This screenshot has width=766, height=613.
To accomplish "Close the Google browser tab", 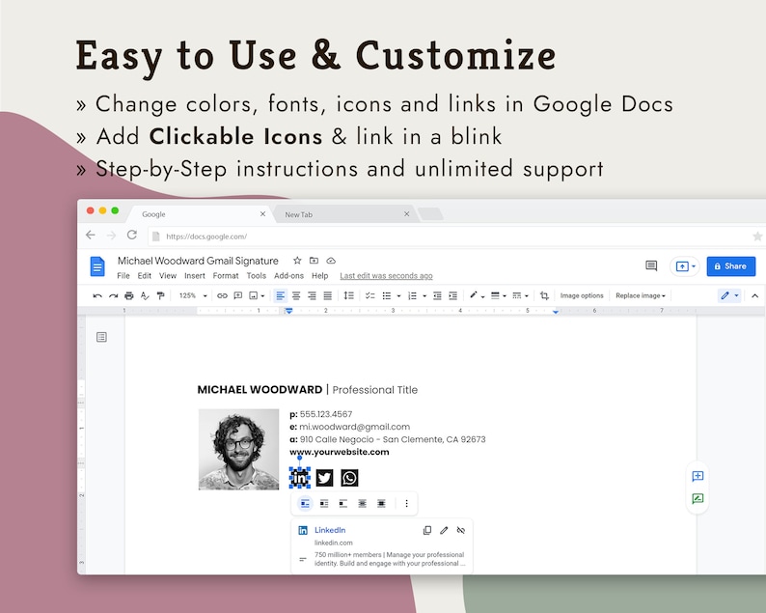I will 262,214.
